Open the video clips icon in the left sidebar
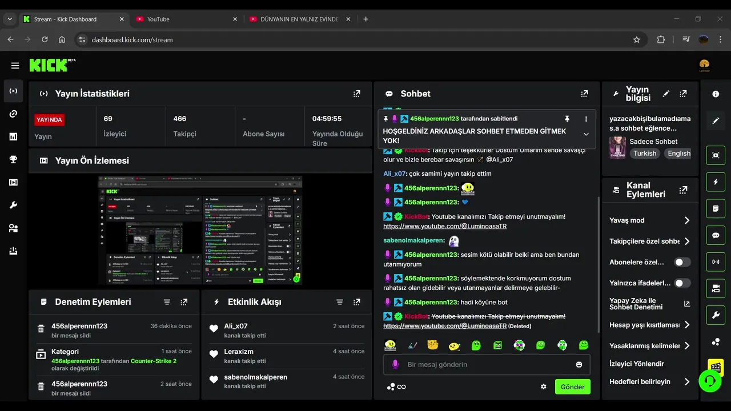 [x=14, y=183]
